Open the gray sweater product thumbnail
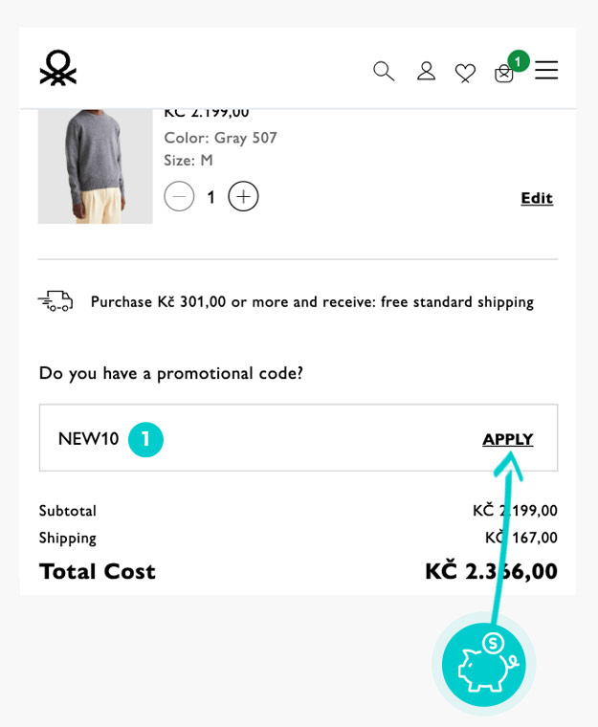Screen dimensions: 598x727 point(96,166)
